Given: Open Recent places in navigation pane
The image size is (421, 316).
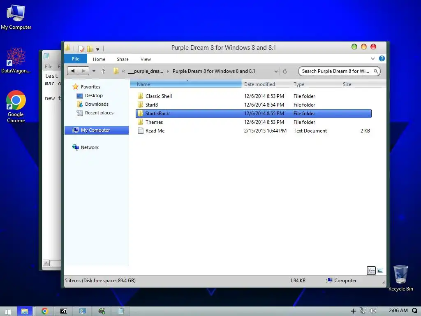Looking at the screenshot, I should click(x=99, y=113).
